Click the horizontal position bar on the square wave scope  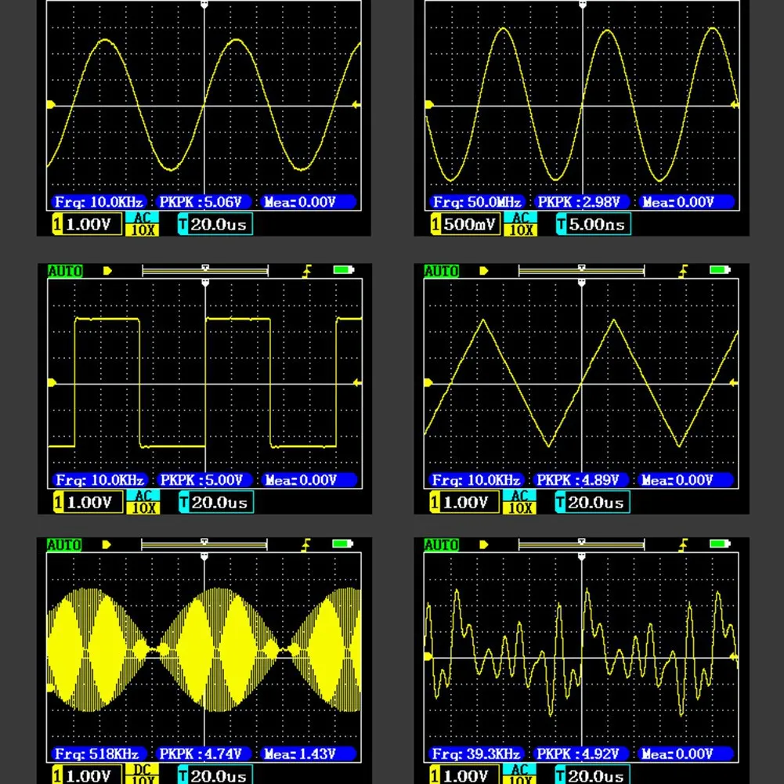tap(205, 271)
